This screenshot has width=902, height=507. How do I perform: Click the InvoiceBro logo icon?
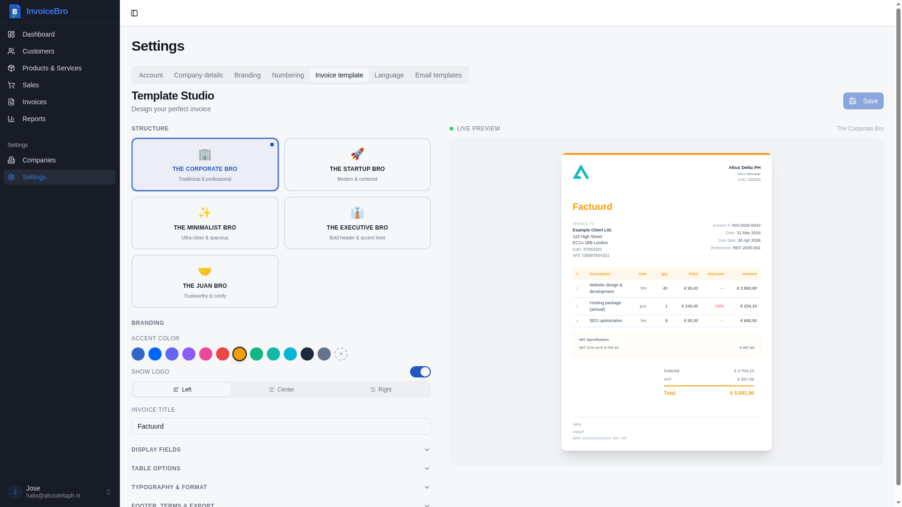(x=15, y=11)
